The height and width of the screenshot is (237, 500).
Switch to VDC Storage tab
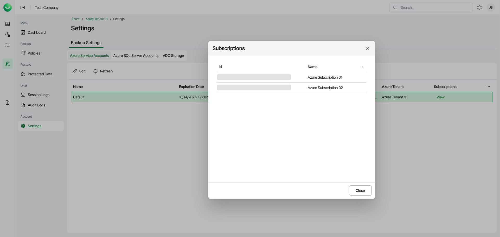[x=173, y=56]
